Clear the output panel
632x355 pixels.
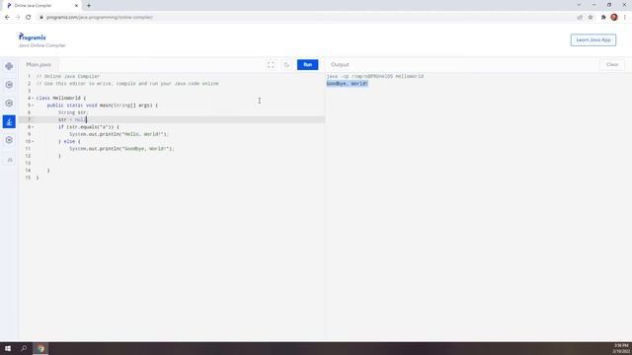[x=612, y=65]
